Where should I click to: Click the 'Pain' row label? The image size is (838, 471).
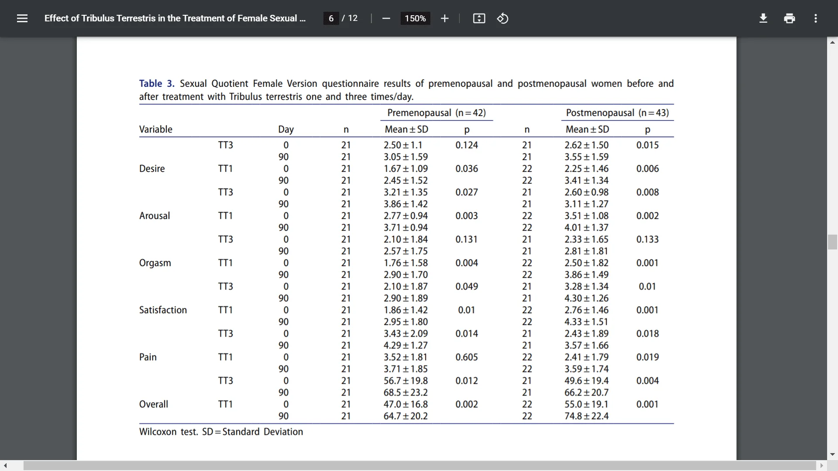click(148, 357)
